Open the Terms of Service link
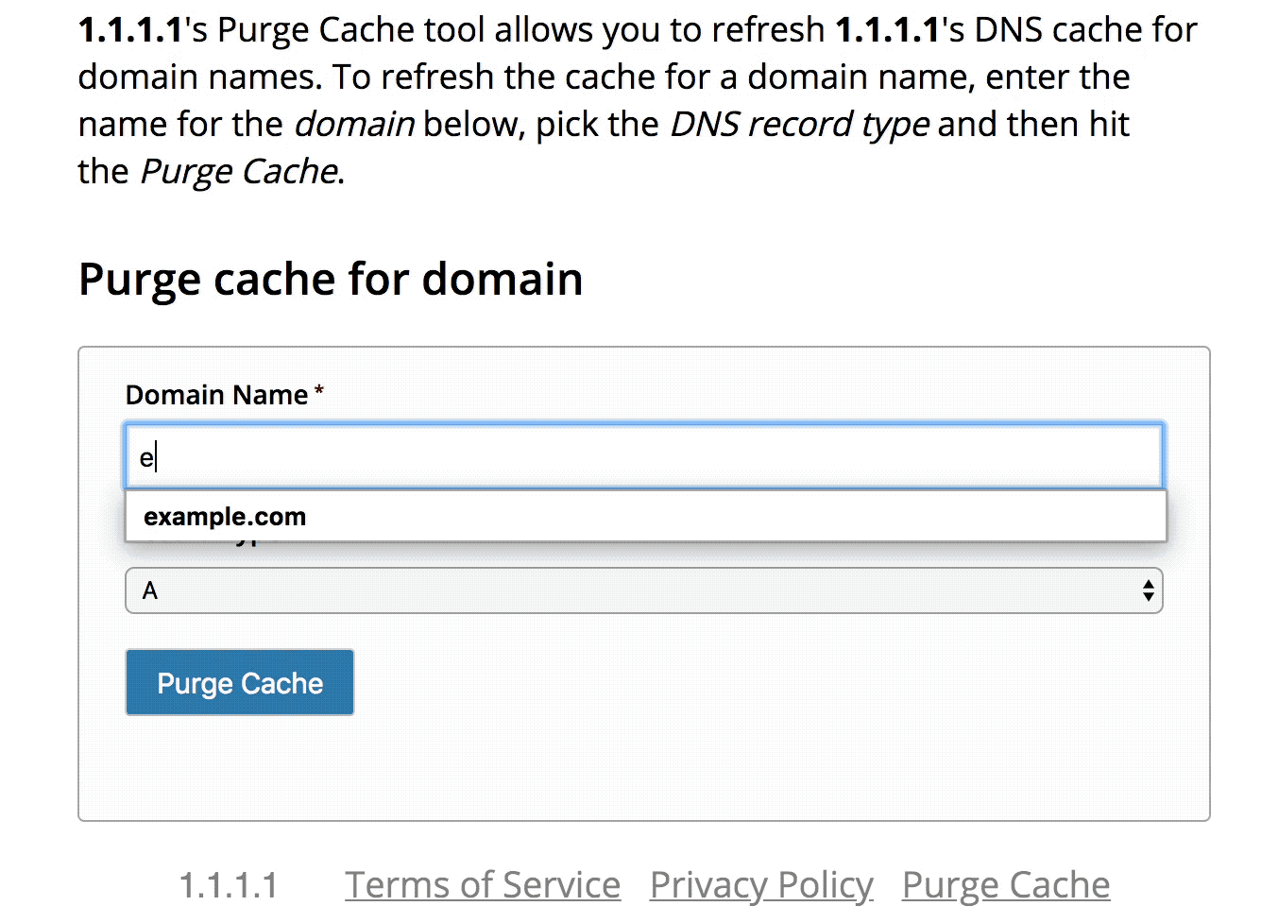This screenshot has height=923, width=1278. [483, 885]
